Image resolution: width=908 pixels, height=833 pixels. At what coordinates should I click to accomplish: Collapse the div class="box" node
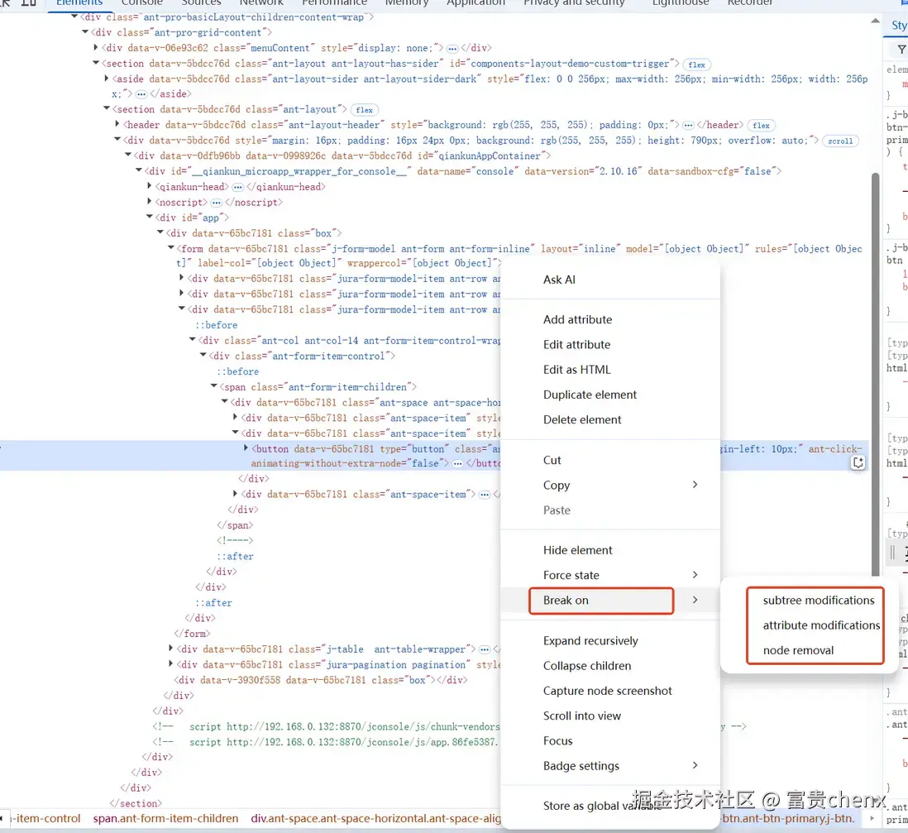pyautogui.click(x=160, y=233)
